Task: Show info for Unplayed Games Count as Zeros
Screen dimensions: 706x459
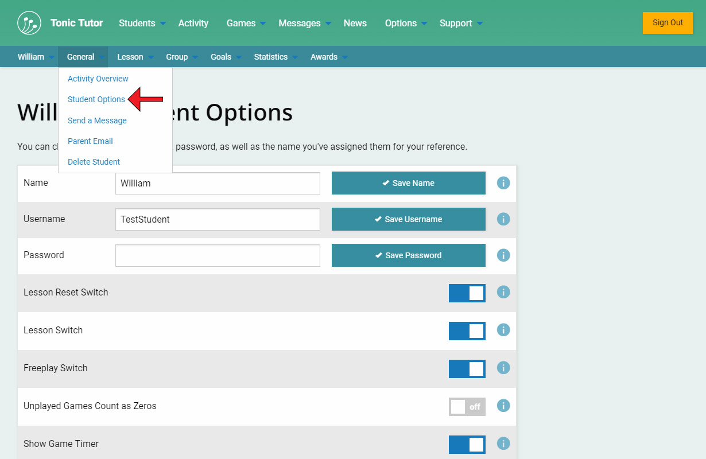Action: pos(503,406)
